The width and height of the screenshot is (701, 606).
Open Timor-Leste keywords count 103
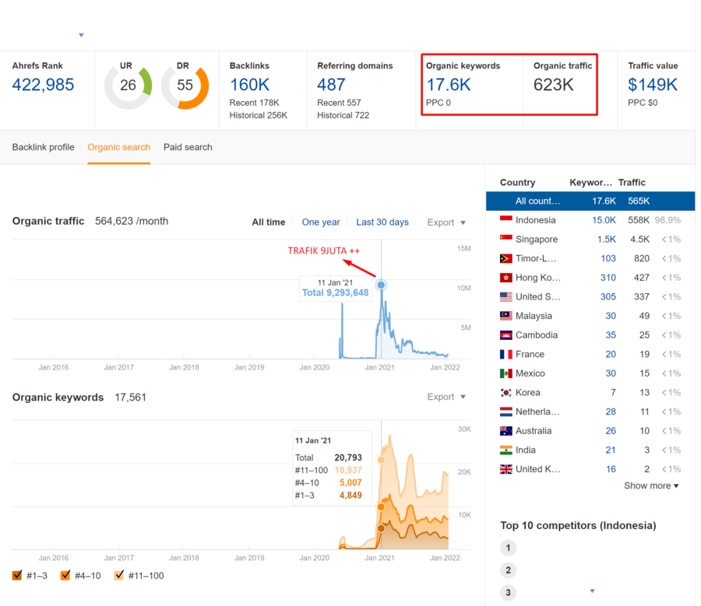pyautogui.click(x=608, y=258)
